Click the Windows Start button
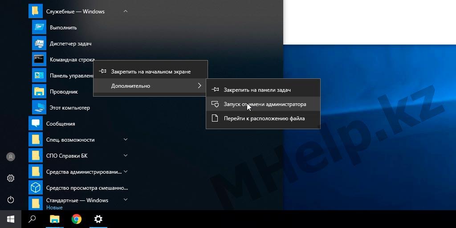 pyautogui.click(x=11, y=219)
